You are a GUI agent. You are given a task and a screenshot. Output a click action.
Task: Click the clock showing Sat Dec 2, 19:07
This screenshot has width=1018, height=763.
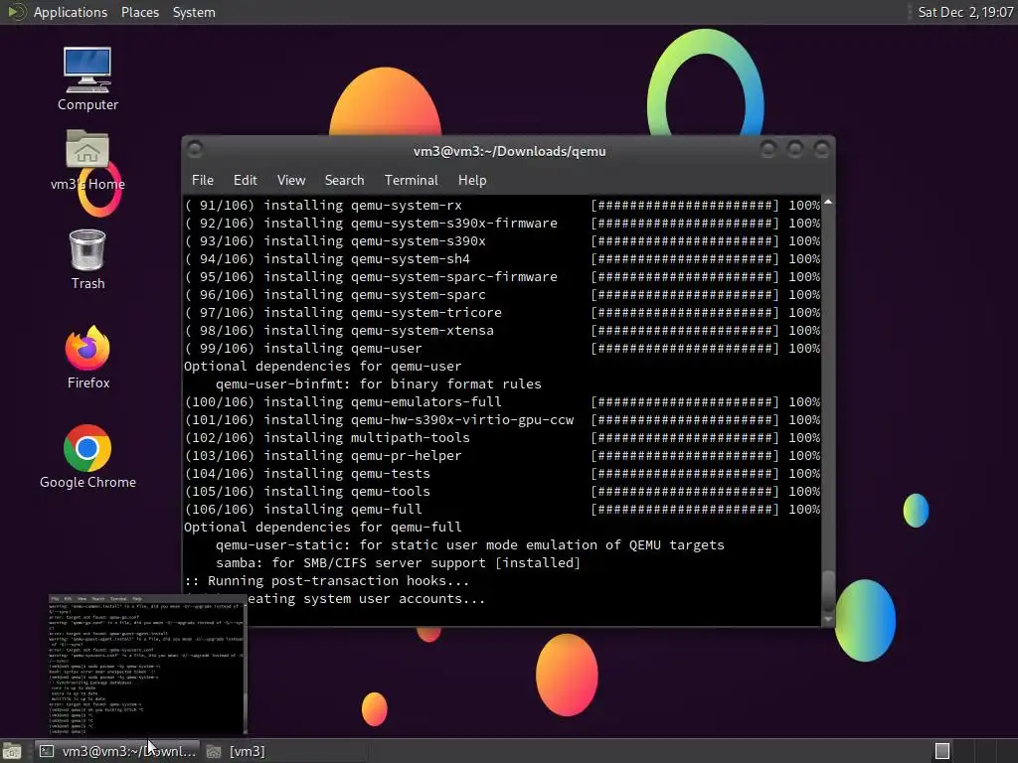click(x=965, y=12)
